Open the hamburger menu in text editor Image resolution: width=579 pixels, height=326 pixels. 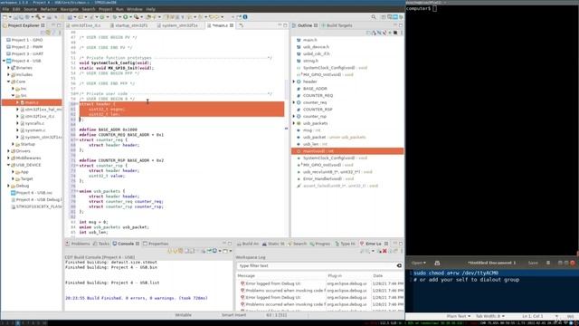pos(548,263)
